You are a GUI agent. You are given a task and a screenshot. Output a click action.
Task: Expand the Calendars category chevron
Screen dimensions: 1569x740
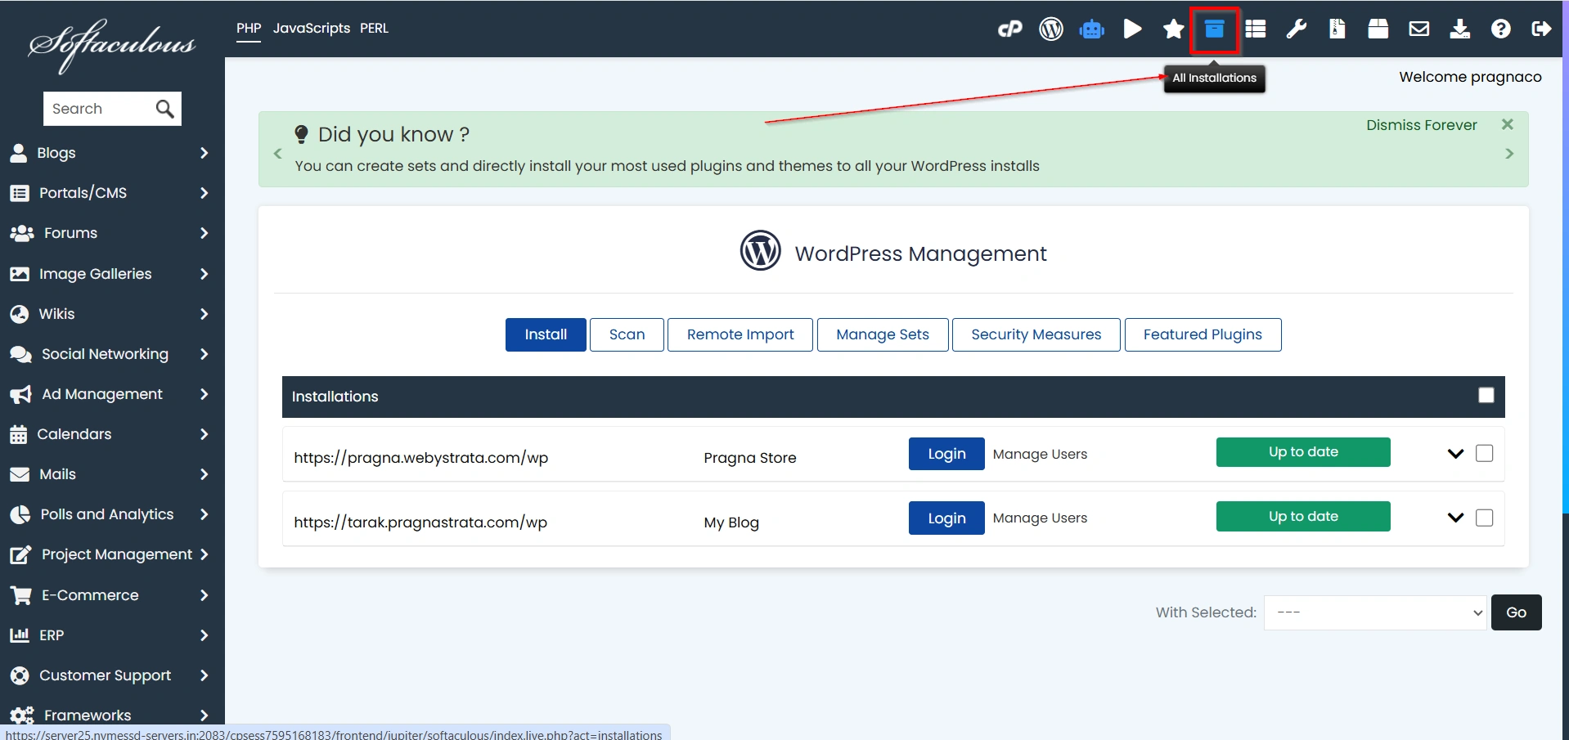click(204, 434)
